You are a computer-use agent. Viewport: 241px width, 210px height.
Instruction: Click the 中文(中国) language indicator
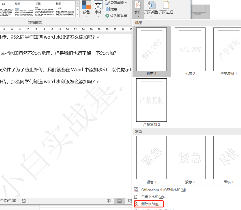click(8, 201)
